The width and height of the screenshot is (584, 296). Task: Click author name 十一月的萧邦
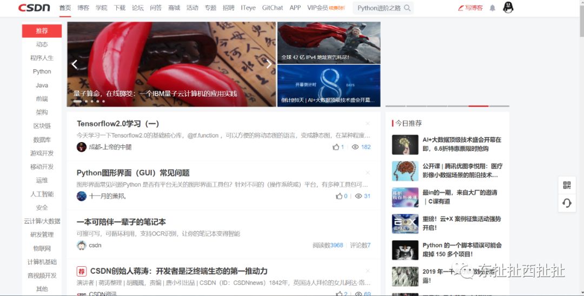tap(108, 196)
